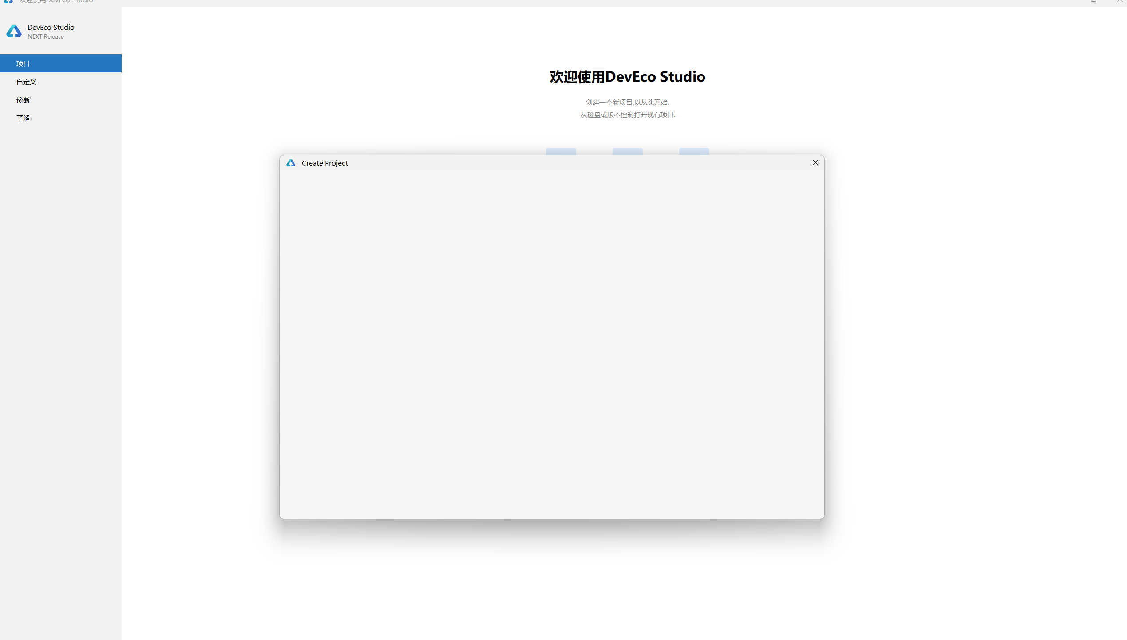Screen dimensions: 1127x640
Task: Click the text 从磁盘或版本控制打开现有项目.
Action: coord(628,115)
